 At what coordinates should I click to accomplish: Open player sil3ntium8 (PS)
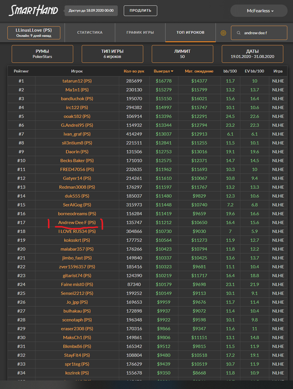77,143
